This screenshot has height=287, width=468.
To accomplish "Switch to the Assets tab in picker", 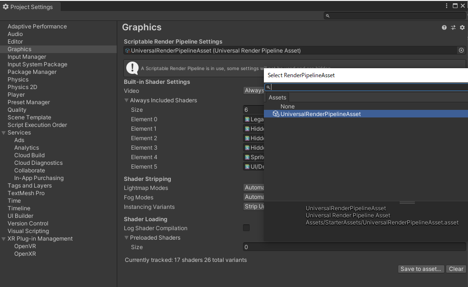I will 277,98.
